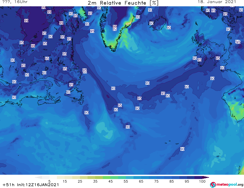244x188 pixels.
Task: Click the date '18. Januar 2021'
Action: pos(217,2)
